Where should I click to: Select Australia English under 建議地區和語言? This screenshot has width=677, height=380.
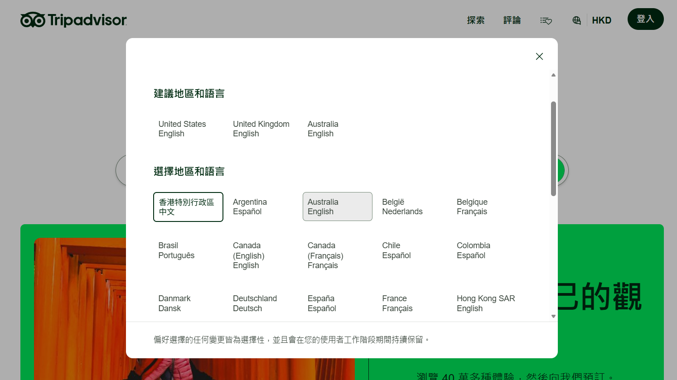click(337, 129)
